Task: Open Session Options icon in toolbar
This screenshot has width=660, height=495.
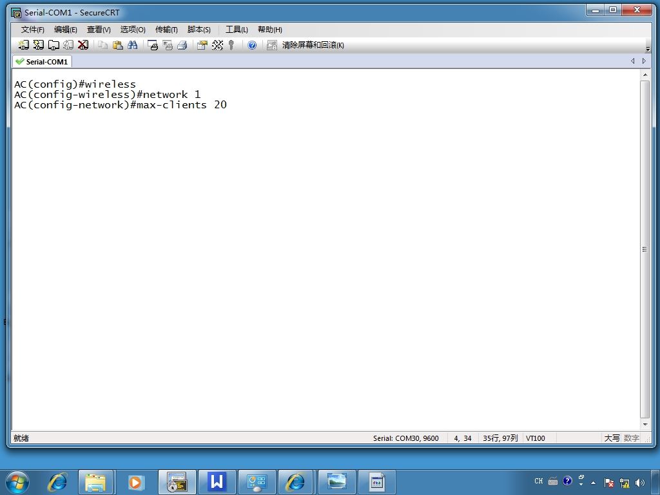Action: click(x=202, y=45)
